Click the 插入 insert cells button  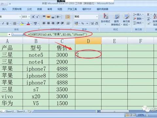pyautogui.click(x=138, y=14)
